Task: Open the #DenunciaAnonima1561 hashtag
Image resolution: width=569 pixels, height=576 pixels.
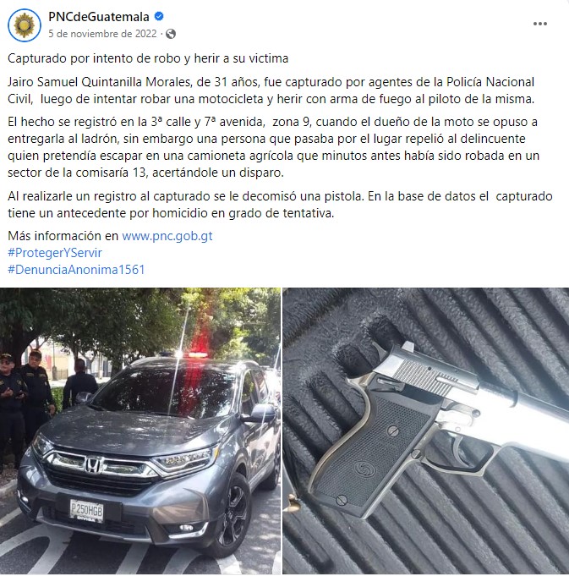Action: click(x=76, y=270)
